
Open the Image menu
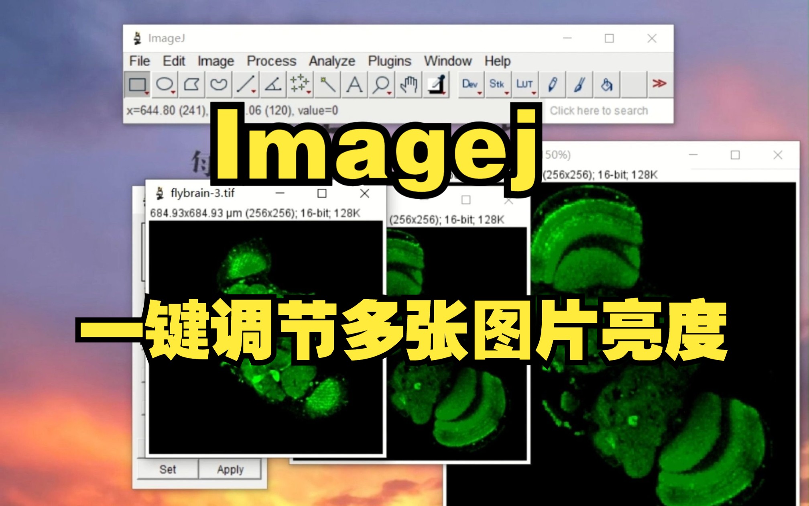[215, 61]
